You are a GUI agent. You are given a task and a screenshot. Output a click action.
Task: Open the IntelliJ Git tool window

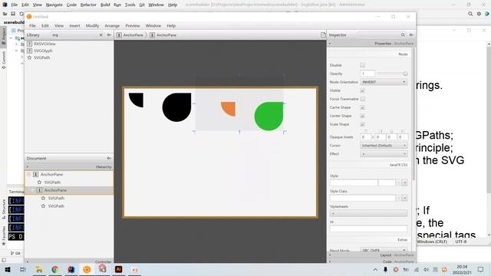pyautogui.click(x=15, y=253)
